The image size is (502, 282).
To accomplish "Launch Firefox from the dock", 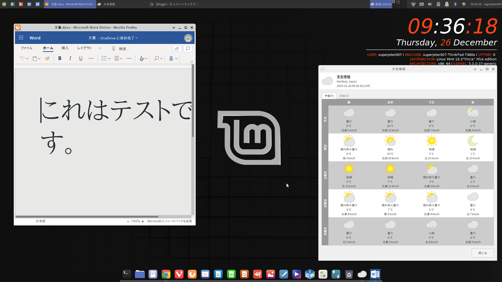I will 192,274.
